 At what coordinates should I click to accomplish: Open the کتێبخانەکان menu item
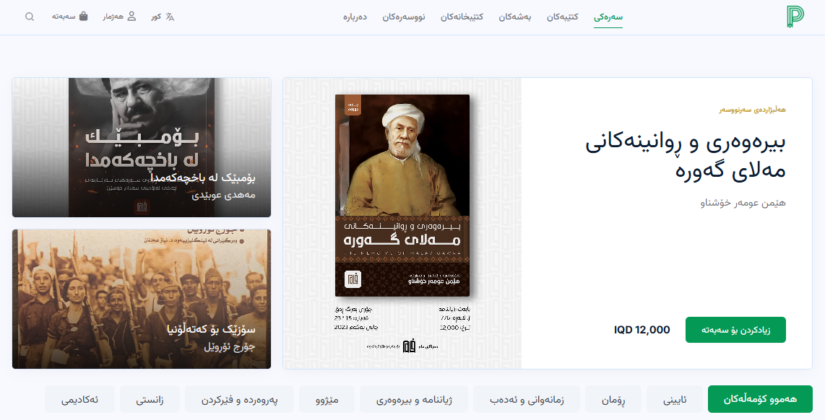tap(462, 17)
